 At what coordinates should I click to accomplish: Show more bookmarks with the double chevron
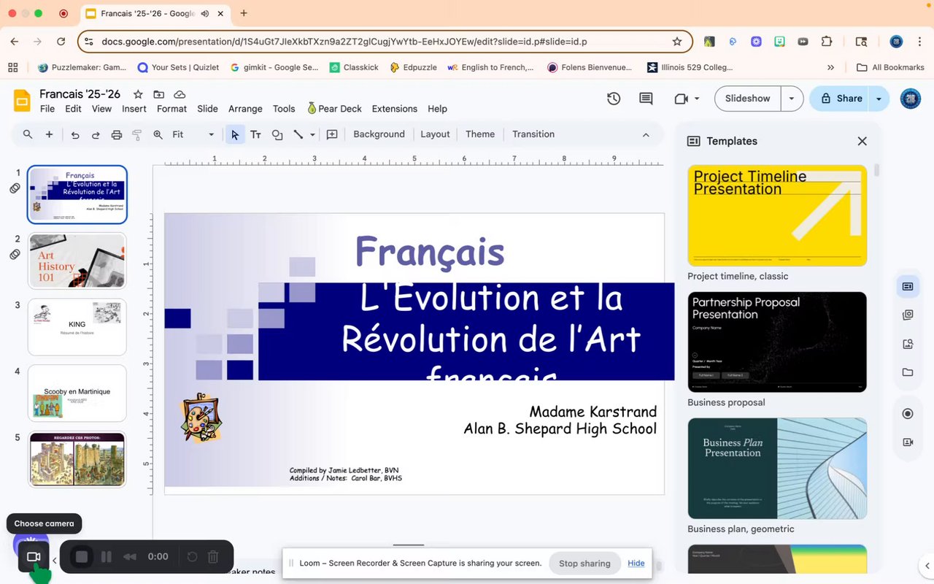[830, 67]
